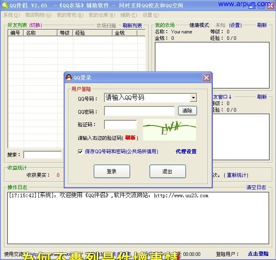This screenshot has height=260, width=276.
Task: Open the 系统(S) menu
Action: click(x=11, y=15)
